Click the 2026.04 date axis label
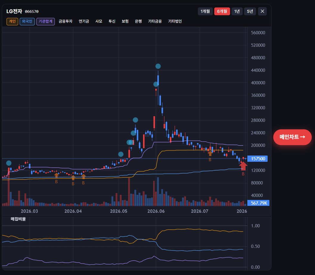 73,211
